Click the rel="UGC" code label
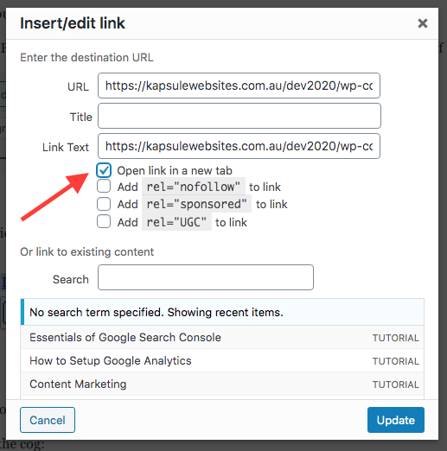Screen dimensions: 447x451 (176, 222)
